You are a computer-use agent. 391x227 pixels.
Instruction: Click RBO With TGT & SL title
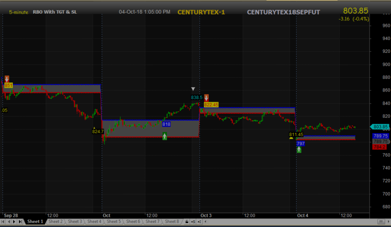pyautogui.click(x=55, y=12)
